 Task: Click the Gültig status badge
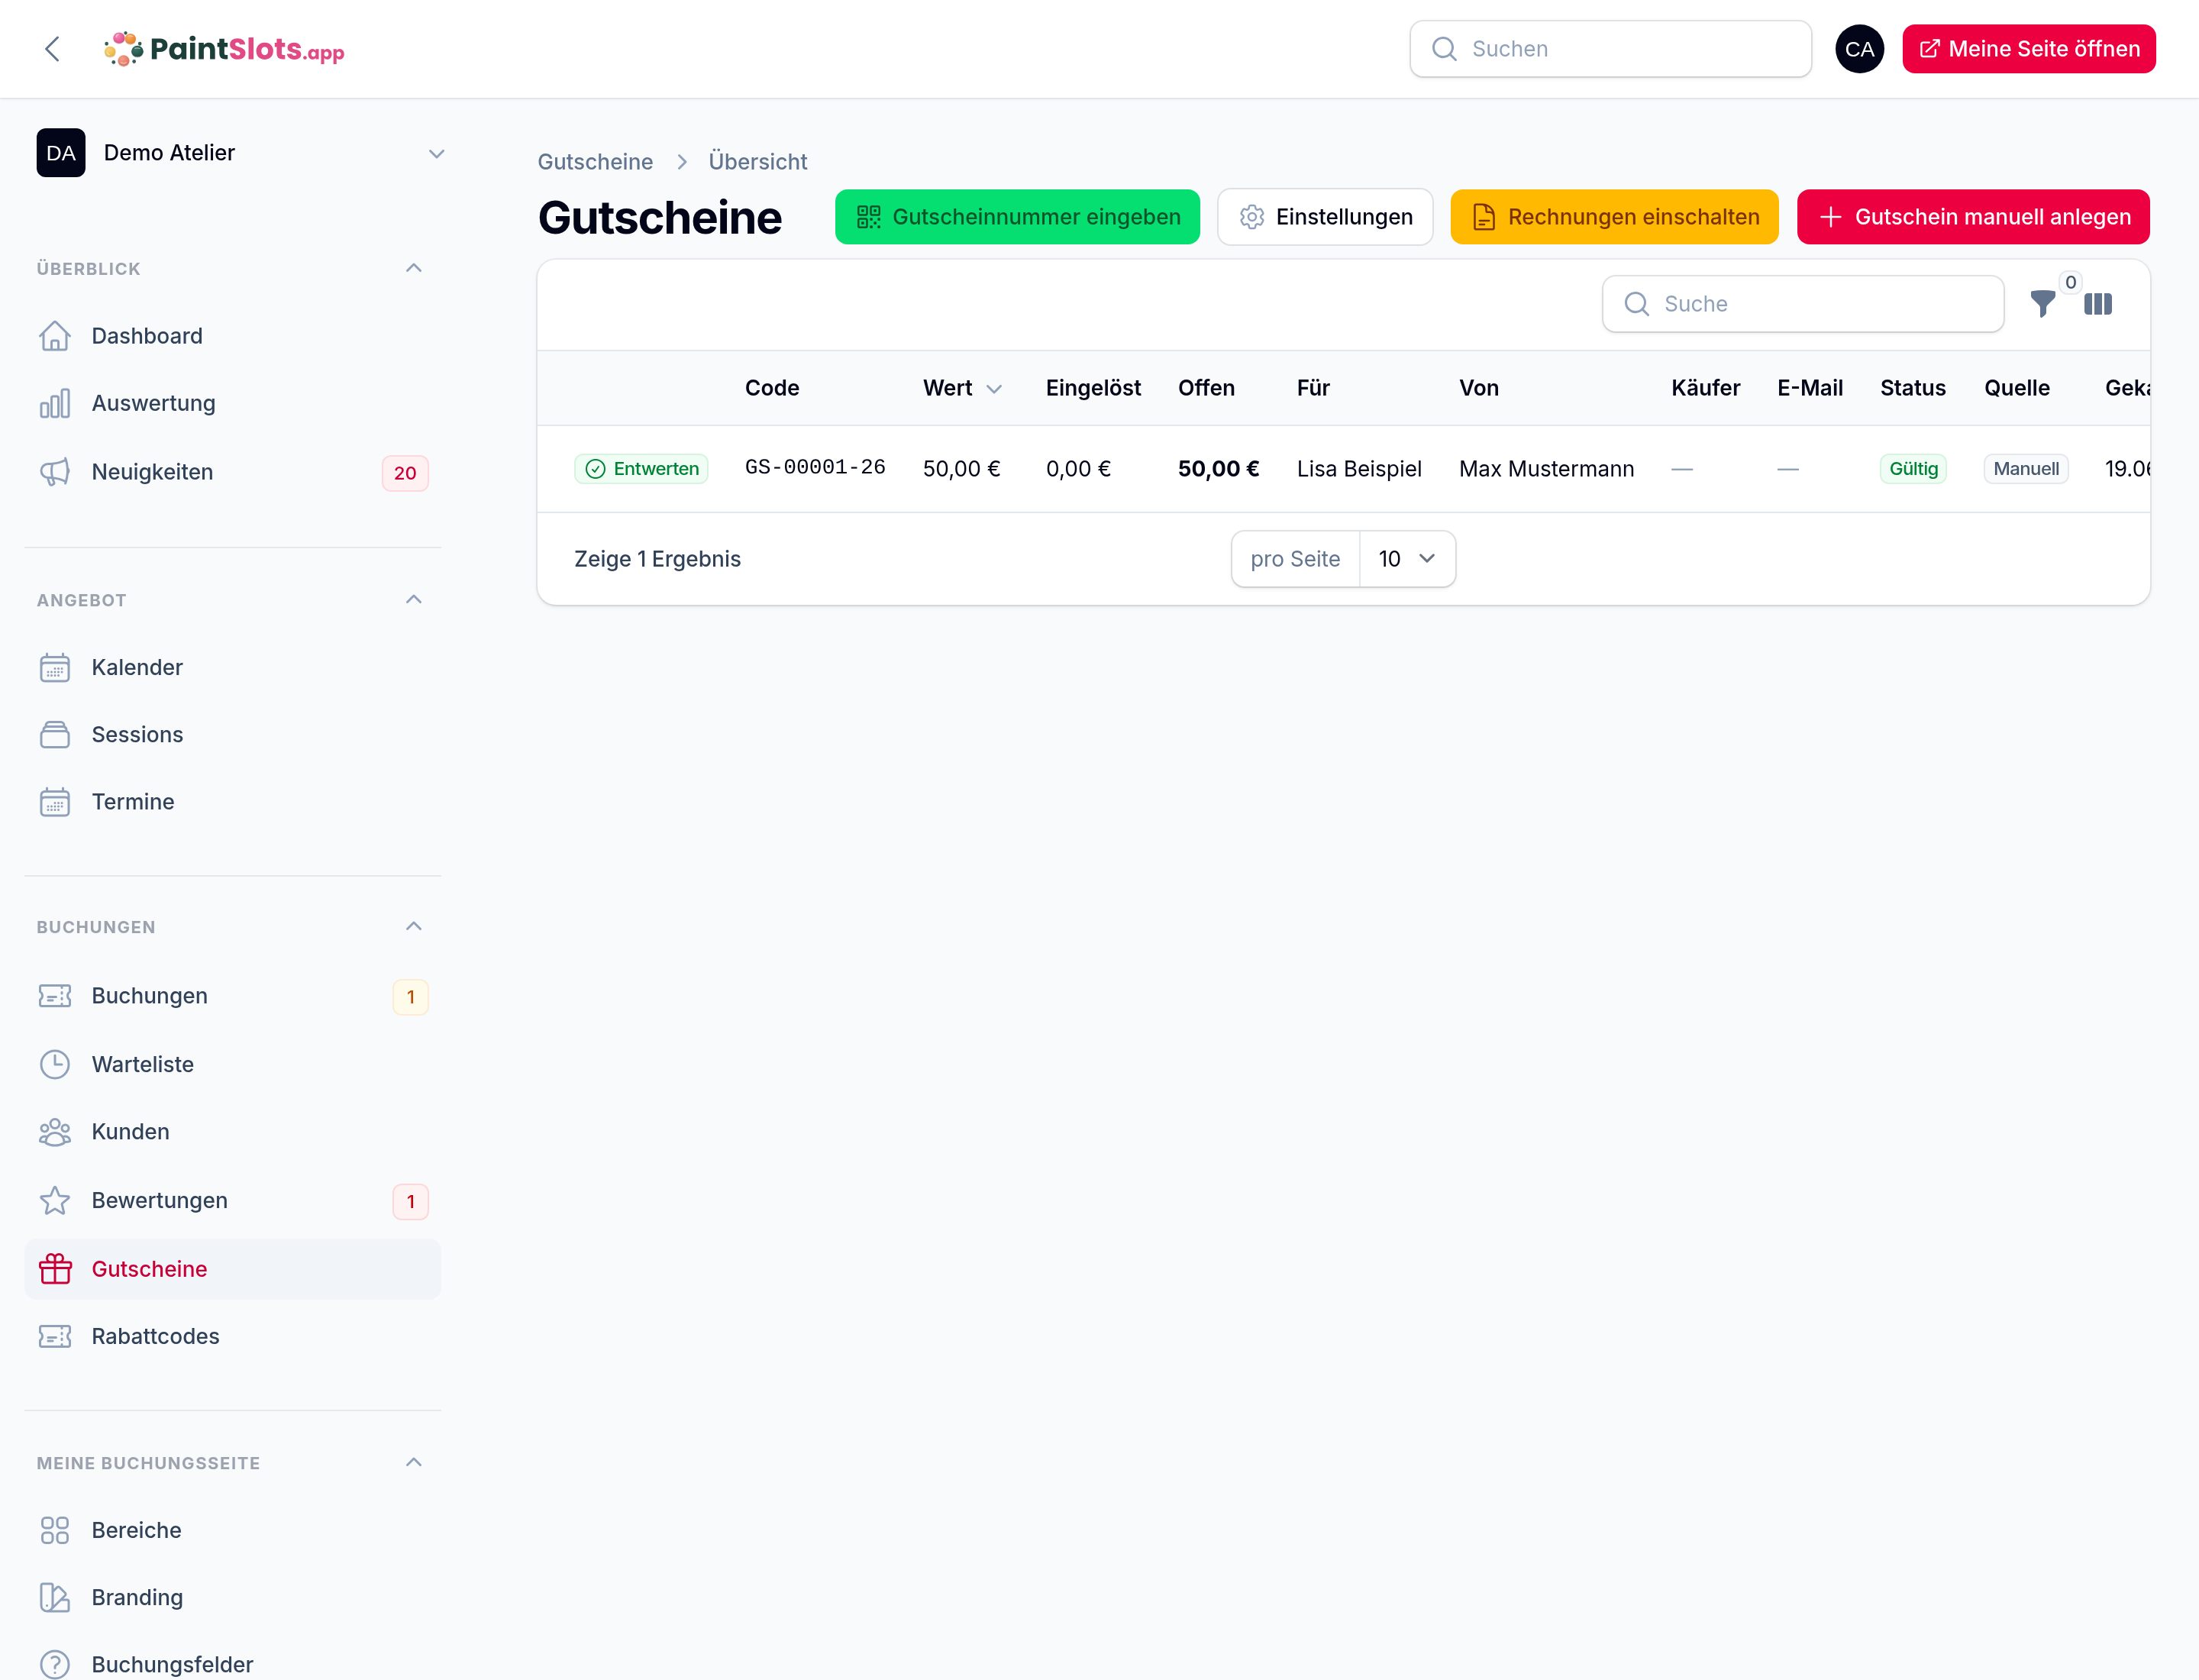(1913, 469)
